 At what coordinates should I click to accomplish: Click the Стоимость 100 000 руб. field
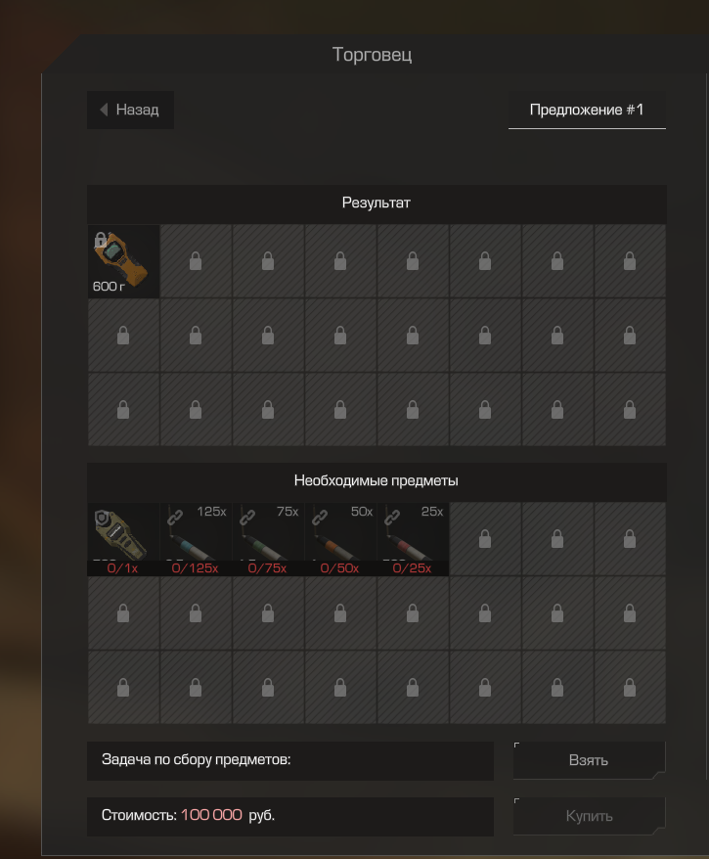290,816
